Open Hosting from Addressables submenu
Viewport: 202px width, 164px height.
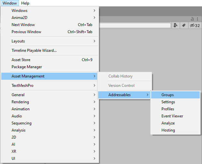coord(168,130)
